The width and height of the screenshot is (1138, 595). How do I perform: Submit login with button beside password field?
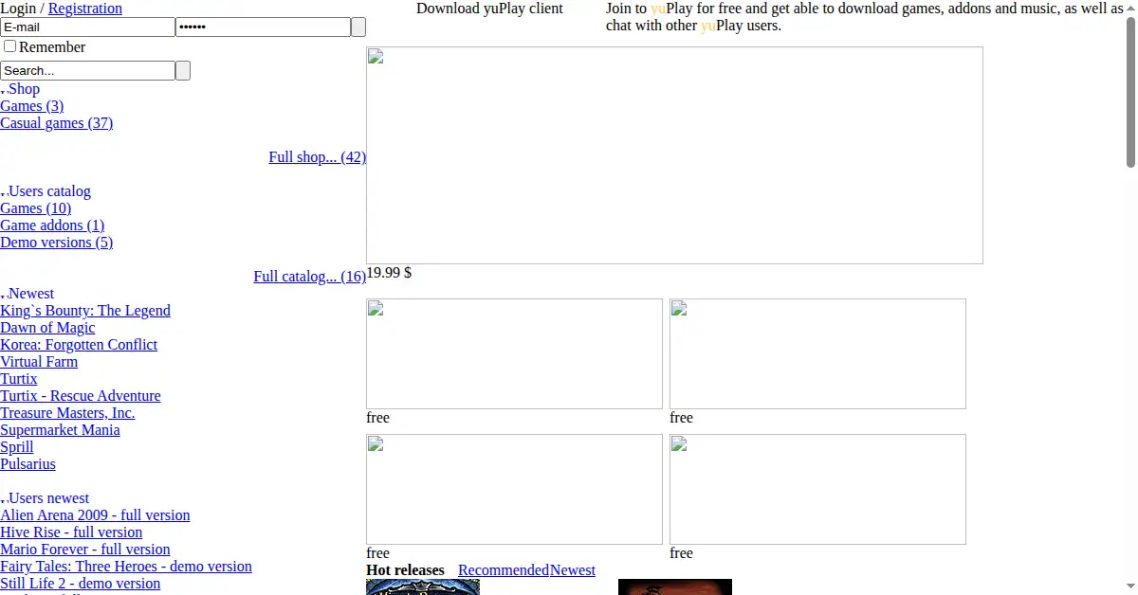tap(358, 27)
